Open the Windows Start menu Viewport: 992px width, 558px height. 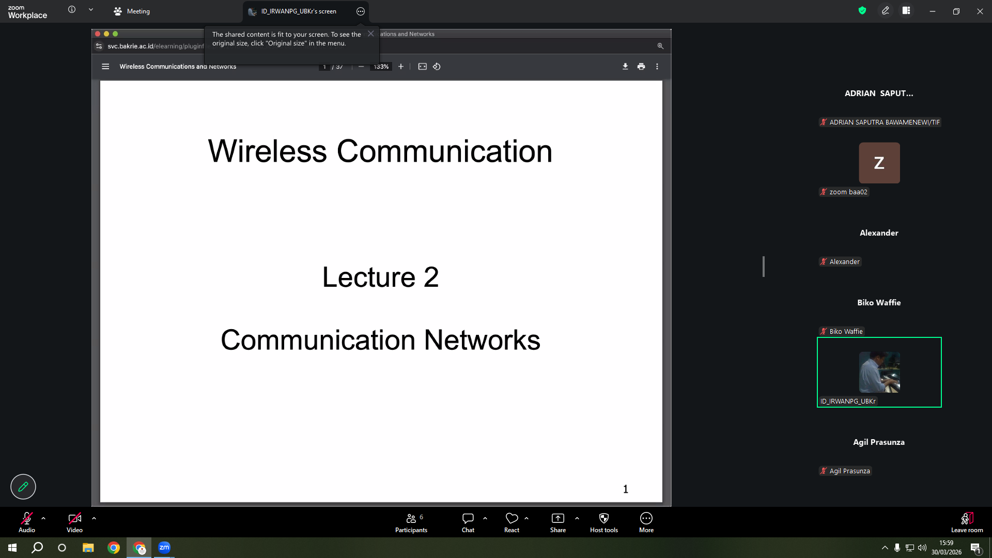(12, 548)
